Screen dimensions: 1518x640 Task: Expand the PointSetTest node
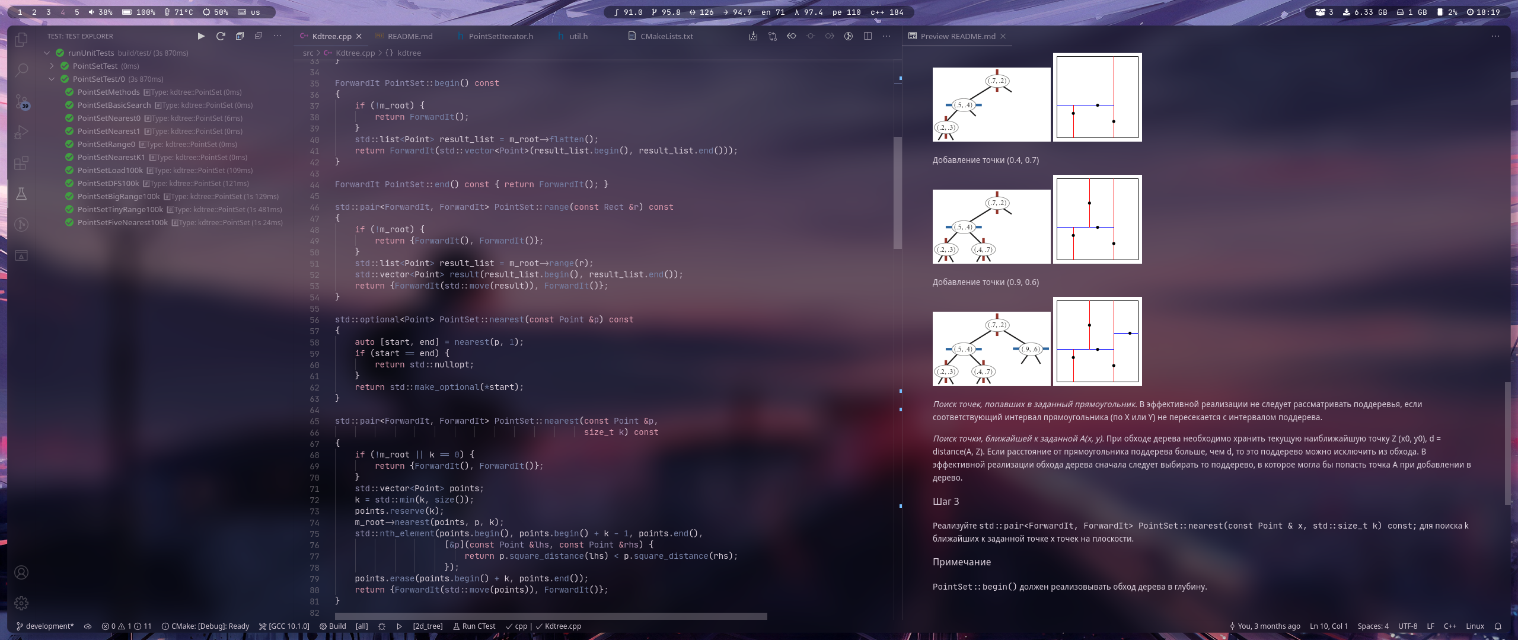[x=52, y=66]
